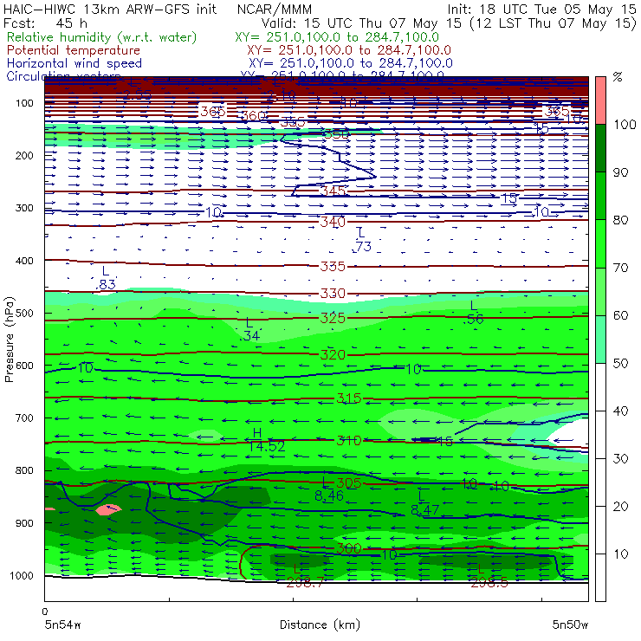Click the 'Init: 18 UTC Tue 05 May 15' text
The image size is (641, 641).
pos(541,9)
